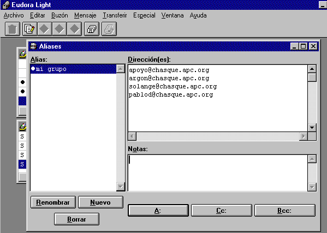The width and height of the screenshot is (327, 233).
Task: Click the Cc: button
Action: click(x=222, y=211)
